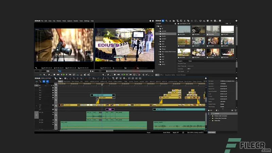Toggle the 1 T title track mute box
Viewport: 272px width, 153px height.
click(53, 109)
